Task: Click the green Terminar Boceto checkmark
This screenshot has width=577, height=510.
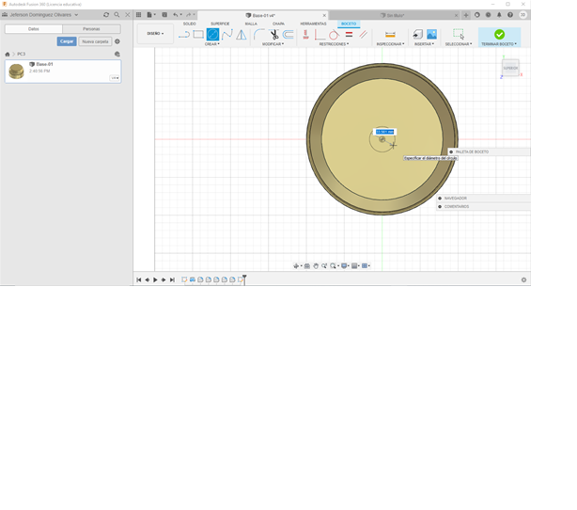Action: 499,34
